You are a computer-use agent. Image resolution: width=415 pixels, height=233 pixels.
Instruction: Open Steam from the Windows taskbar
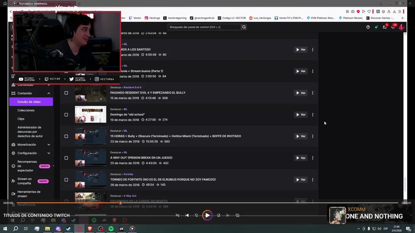point(68,229)
